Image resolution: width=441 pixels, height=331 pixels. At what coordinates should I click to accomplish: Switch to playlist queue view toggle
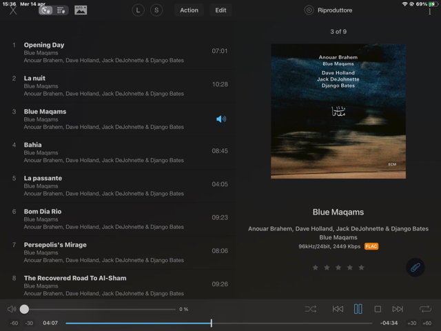[x=61, y=10]
